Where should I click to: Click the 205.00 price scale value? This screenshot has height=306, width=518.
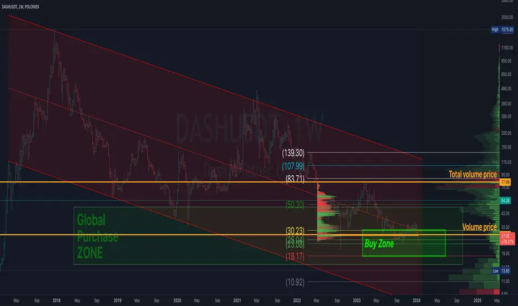click(x=506, y=132)
